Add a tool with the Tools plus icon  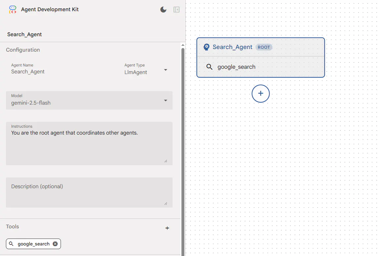[167, 228]
